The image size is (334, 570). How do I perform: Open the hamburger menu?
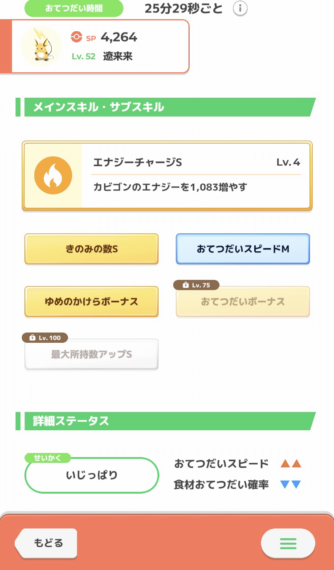288,544
